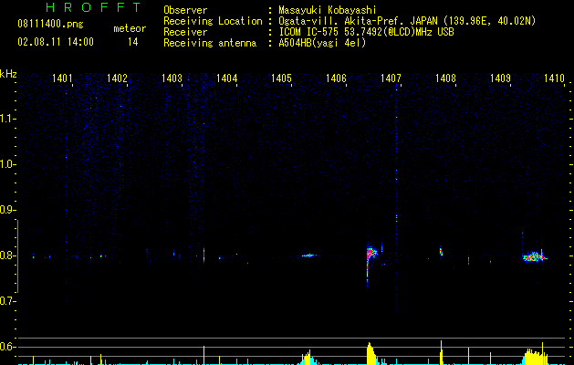Image resolution: width=574 pixels, height=365 pixels.
Task: Click the Receiver label
Action: [185, 32]
